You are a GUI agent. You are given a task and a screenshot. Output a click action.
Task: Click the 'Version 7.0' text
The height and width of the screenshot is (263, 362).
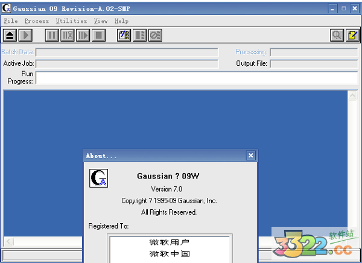(167, 189)
